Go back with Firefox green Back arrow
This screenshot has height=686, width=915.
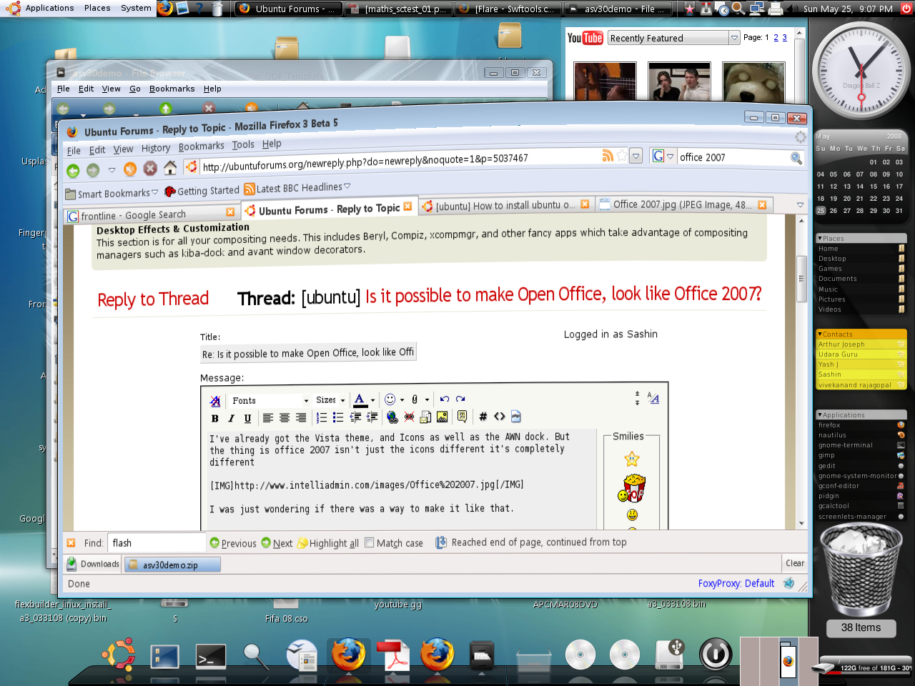[73, 171]
